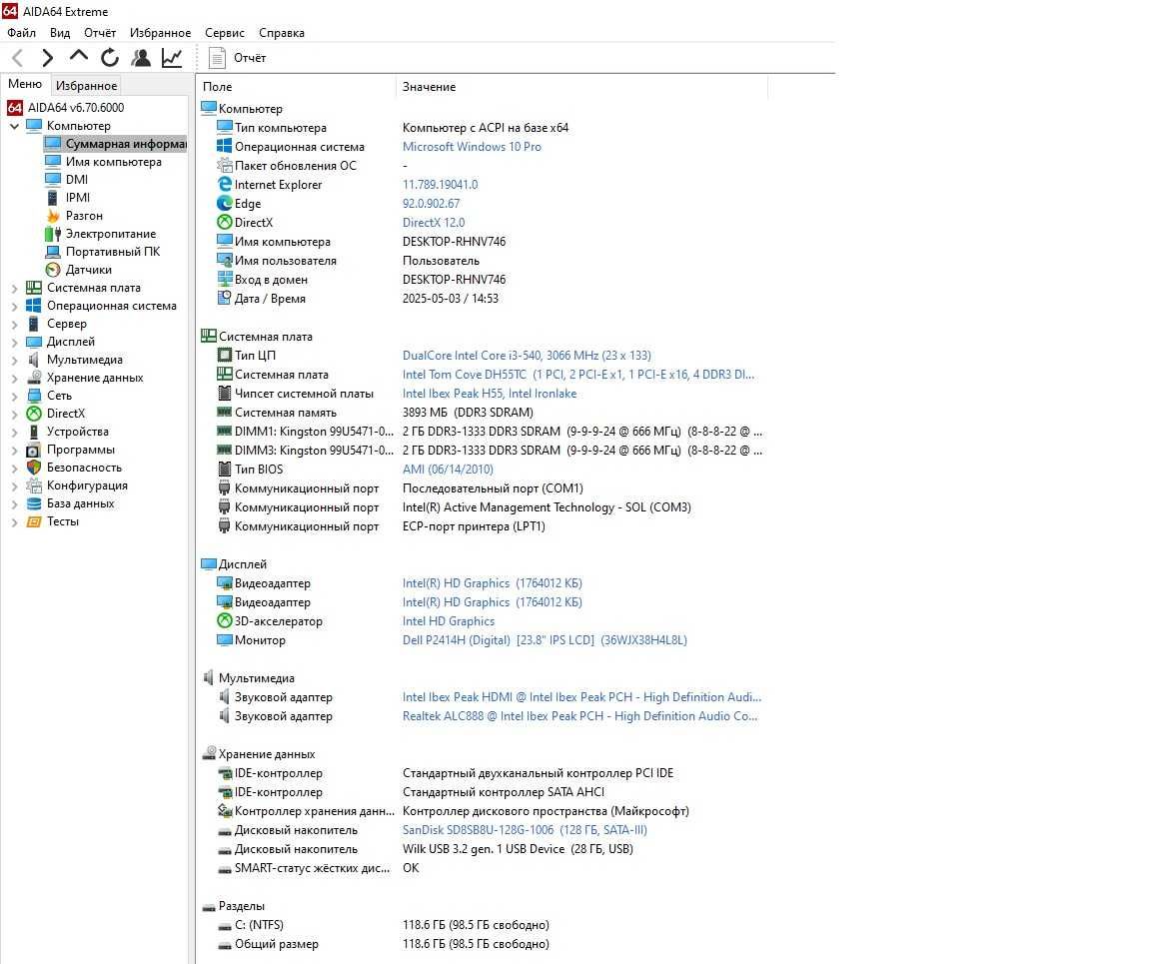Go back with the left arrow button

coord(18,57)
